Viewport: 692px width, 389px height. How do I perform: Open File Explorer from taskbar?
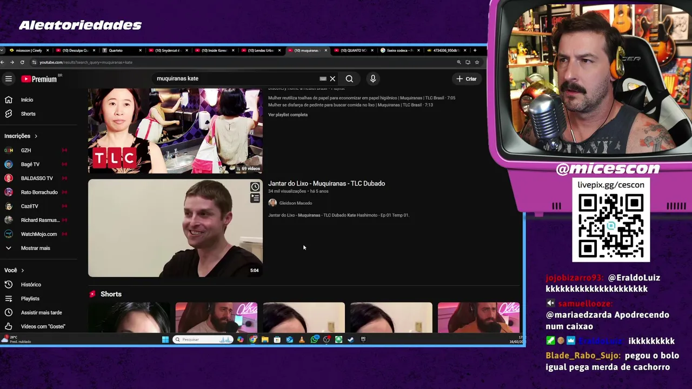265,340
